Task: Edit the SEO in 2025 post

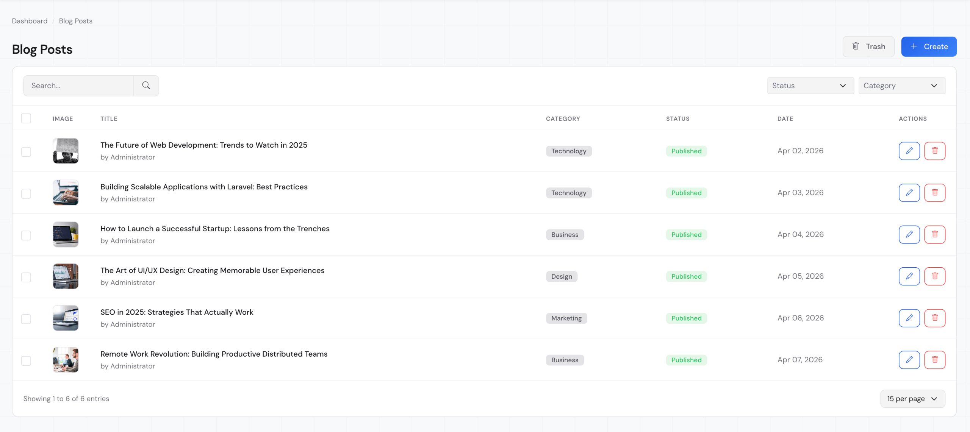Action: [909, 318]
